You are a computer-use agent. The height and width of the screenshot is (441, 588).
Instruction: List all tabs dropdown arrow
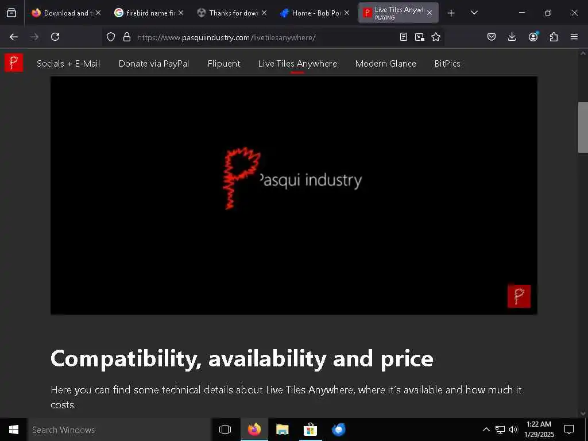pyautogui.click(x=474, y=13)
